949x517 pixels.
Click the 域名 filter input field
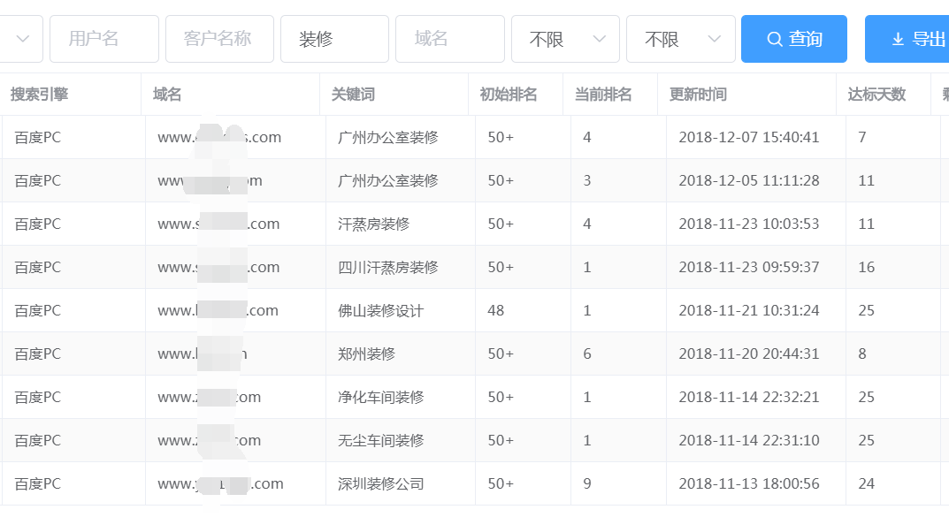click(448, 39)
